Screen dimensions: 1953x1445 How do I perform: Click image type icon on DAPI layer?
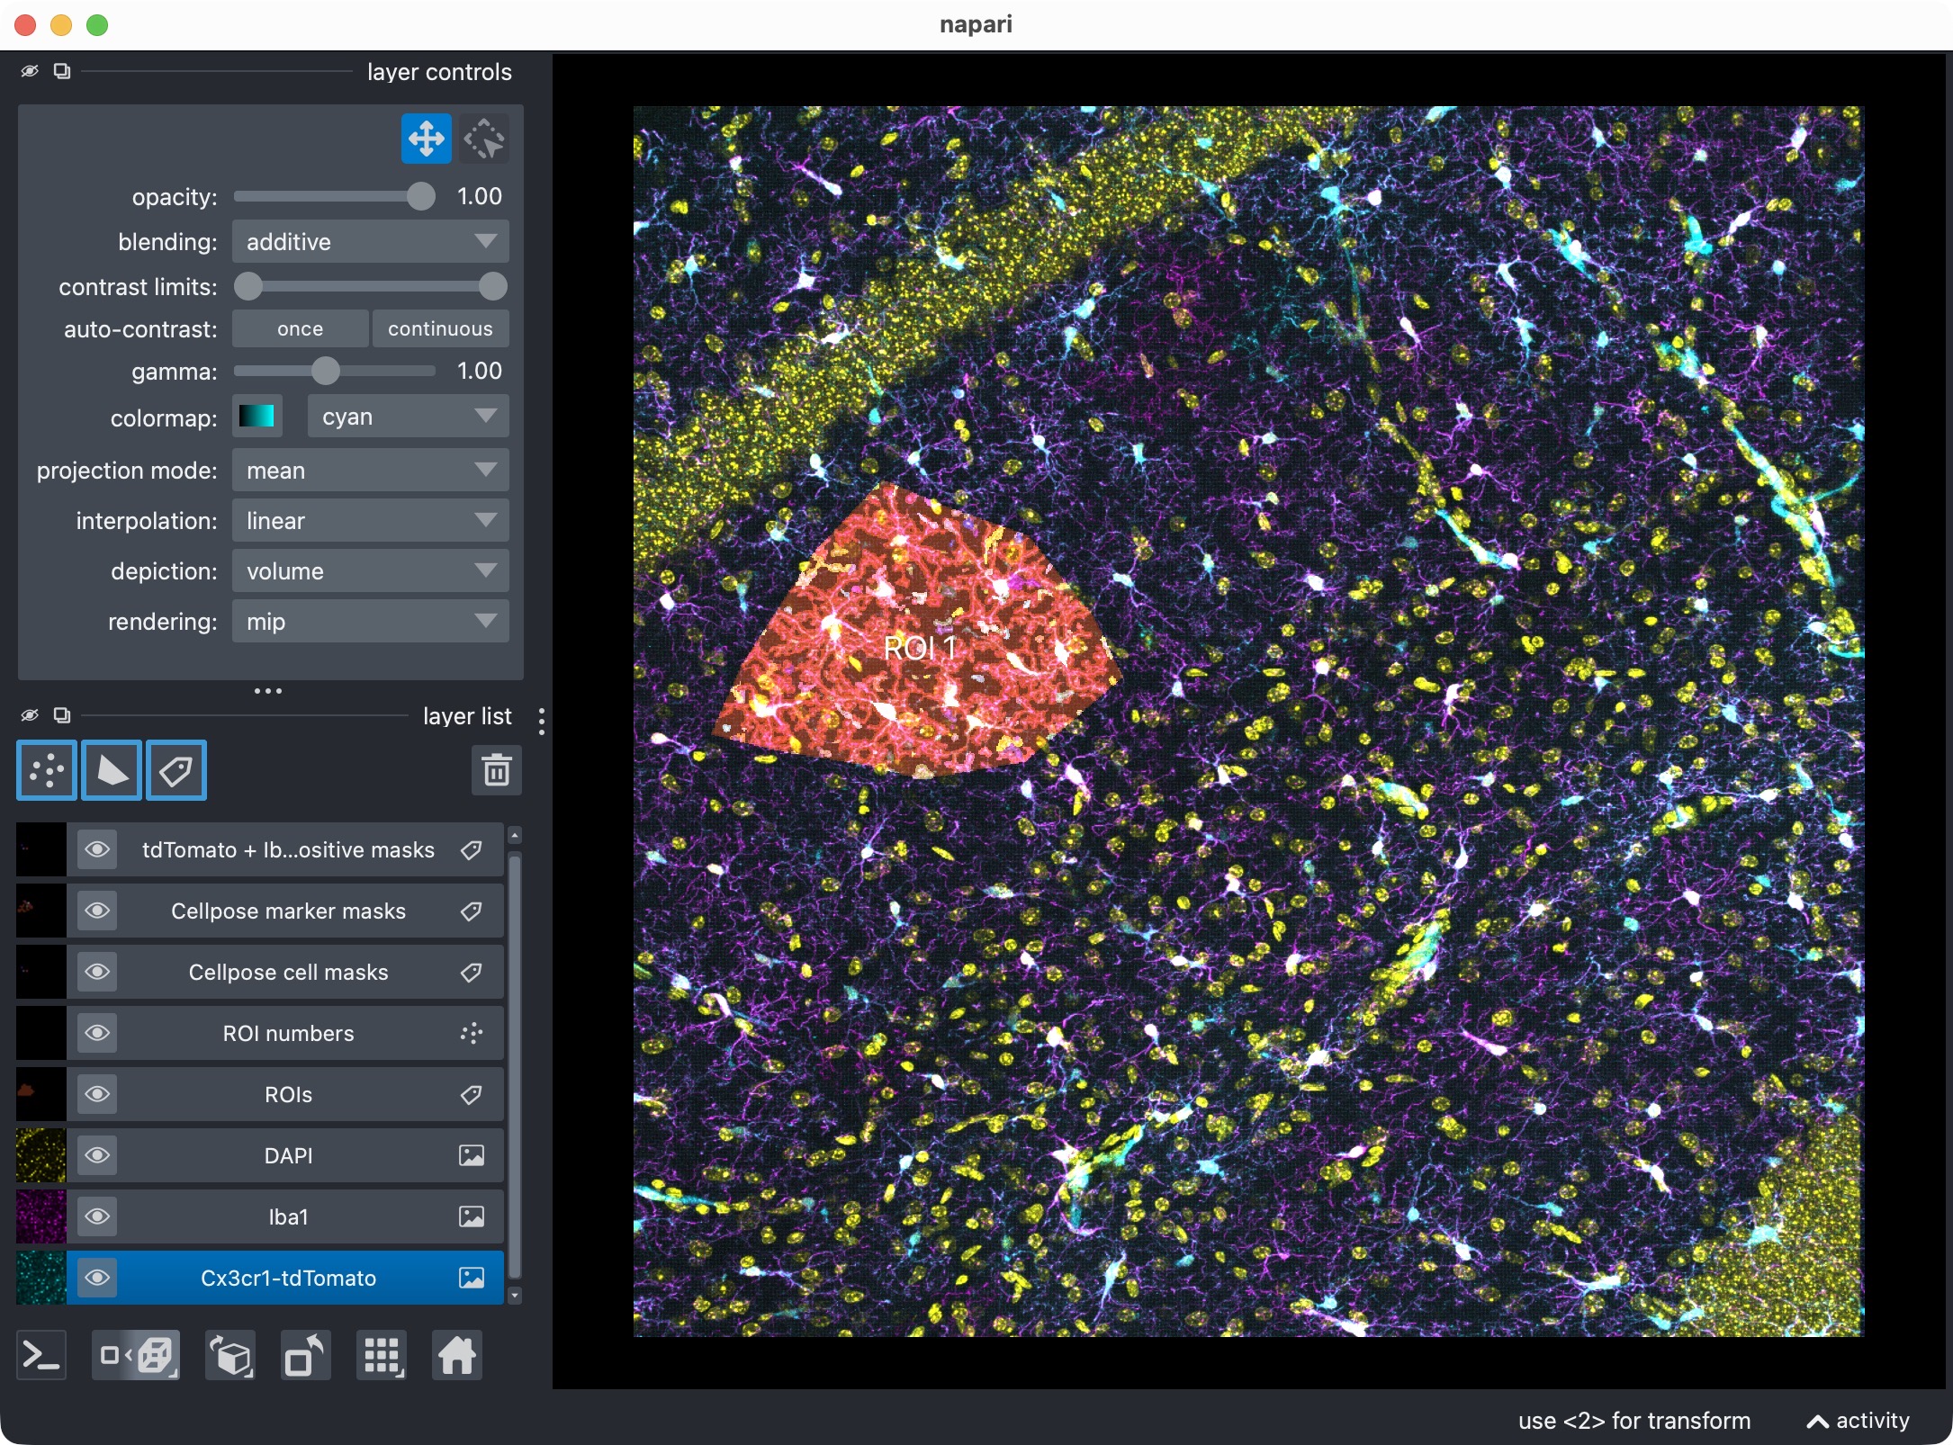pos(471,1156)
